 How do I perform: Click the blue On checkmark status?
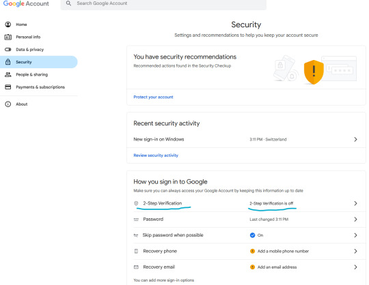[x=253, y=235]
